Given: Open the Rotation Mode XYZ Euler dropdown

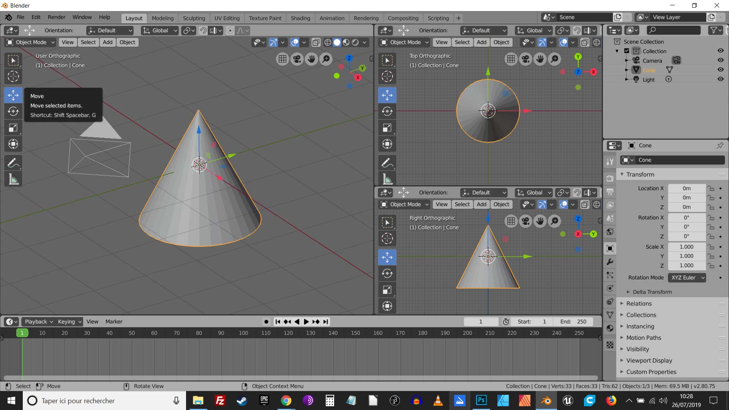Looking at the screenshot, I should pos(687,278).
